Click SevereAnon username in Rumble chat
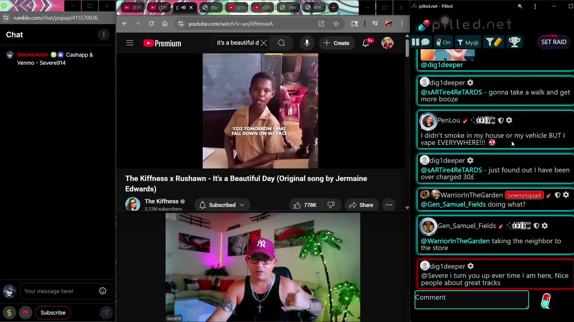Screen dimensions: 574x322 click(x=33, y=55)
